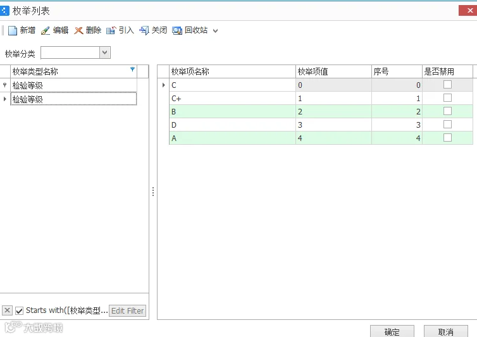The image size is (477, 337).
Task: Click the 删除 (Delete) red X icon
Action: click(78, 30)
